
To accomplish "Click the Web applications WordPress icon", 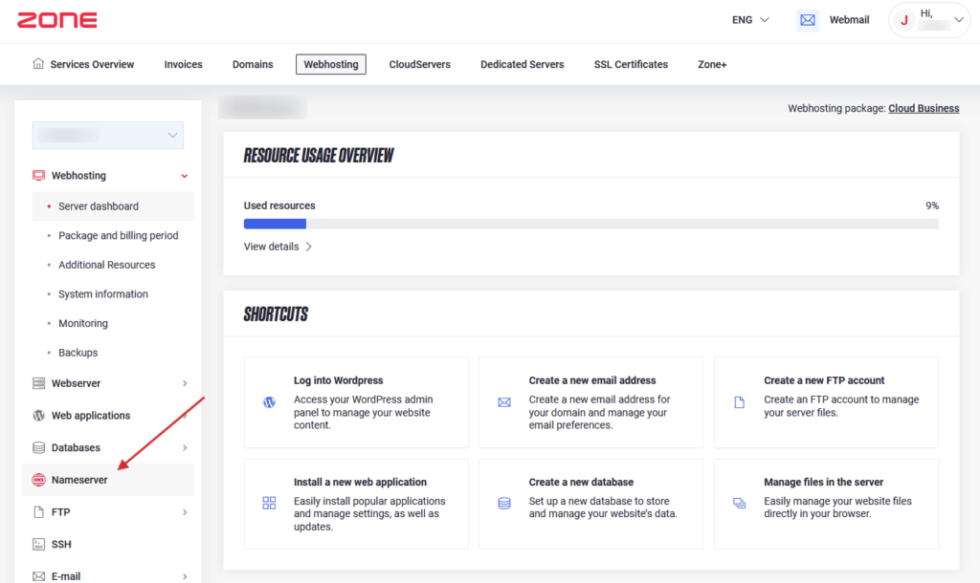I will (39, 416).
